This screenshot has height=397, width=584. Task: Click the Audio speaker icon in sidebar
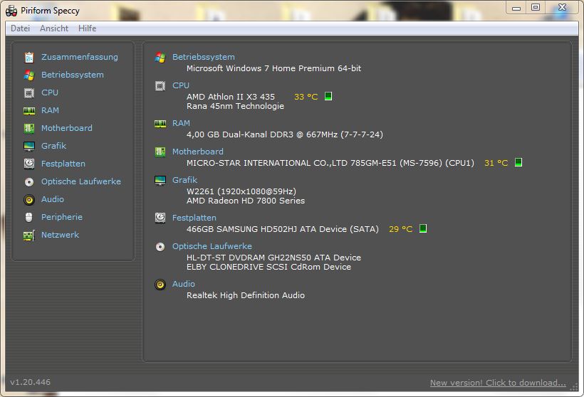(x=29, y=200)
